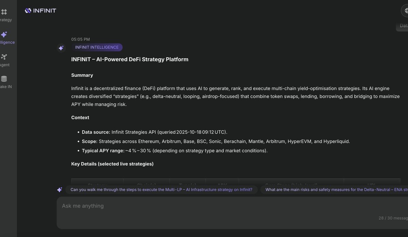Click the Scope bullet line
408x237 pixels.
pos(216,141)
